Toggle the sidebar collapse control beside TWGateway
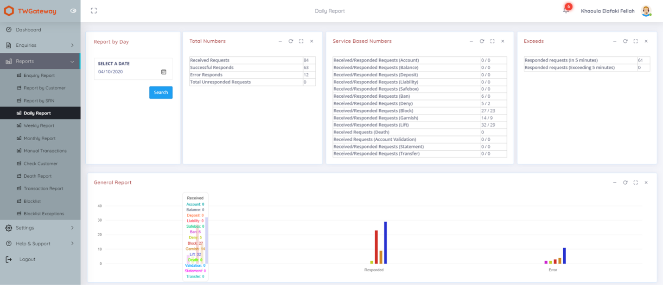 tap(72, 10)
